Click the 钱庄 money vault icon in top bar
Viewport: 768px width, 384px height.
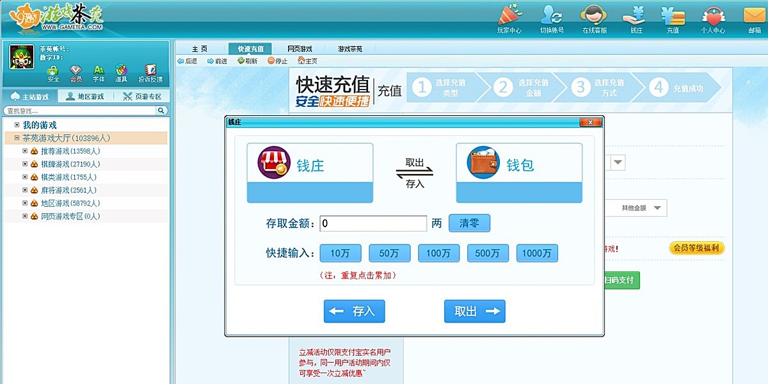point(634,18)
